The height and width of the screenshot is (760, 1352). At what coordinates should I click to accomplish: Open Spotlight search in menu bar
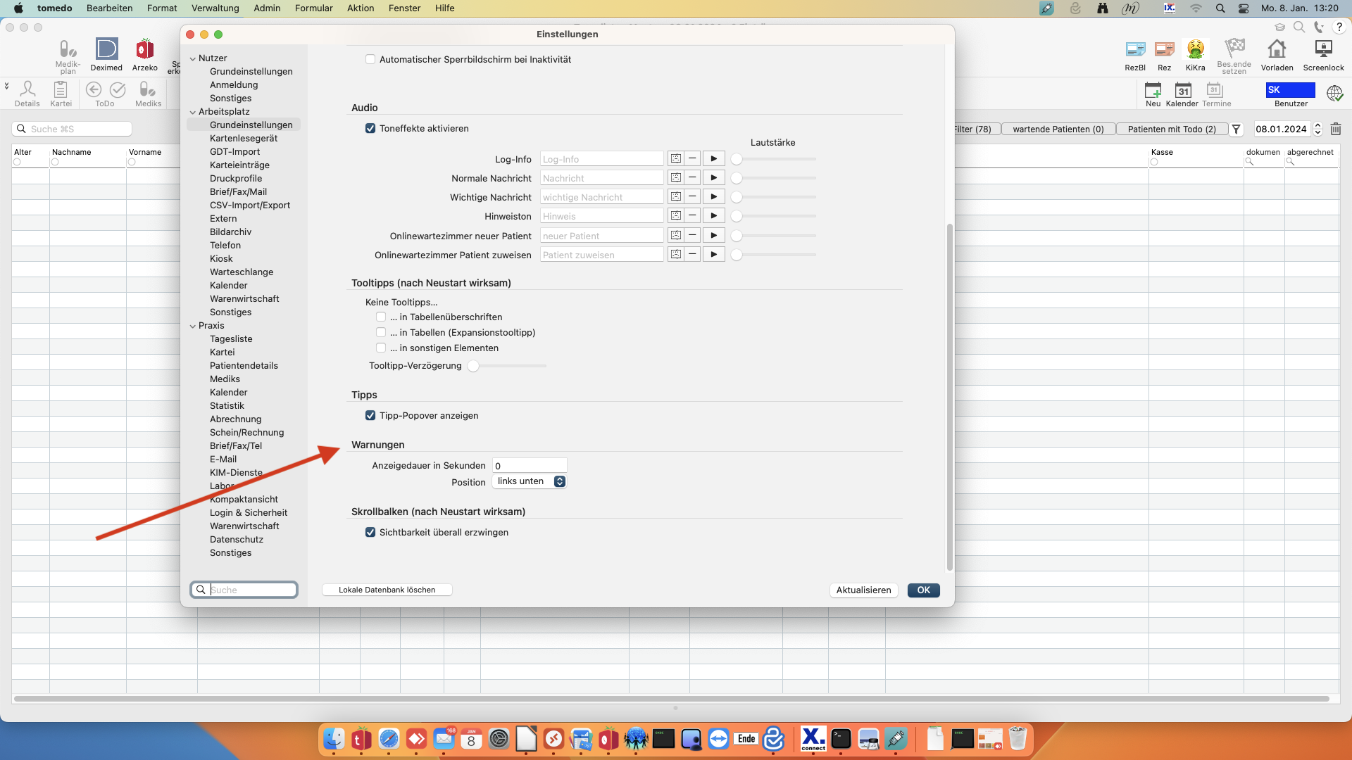[x=1220, y=8]
